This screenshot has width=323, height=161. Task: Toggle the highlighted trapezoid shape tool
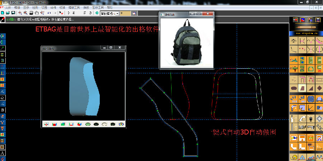point(302,88)
